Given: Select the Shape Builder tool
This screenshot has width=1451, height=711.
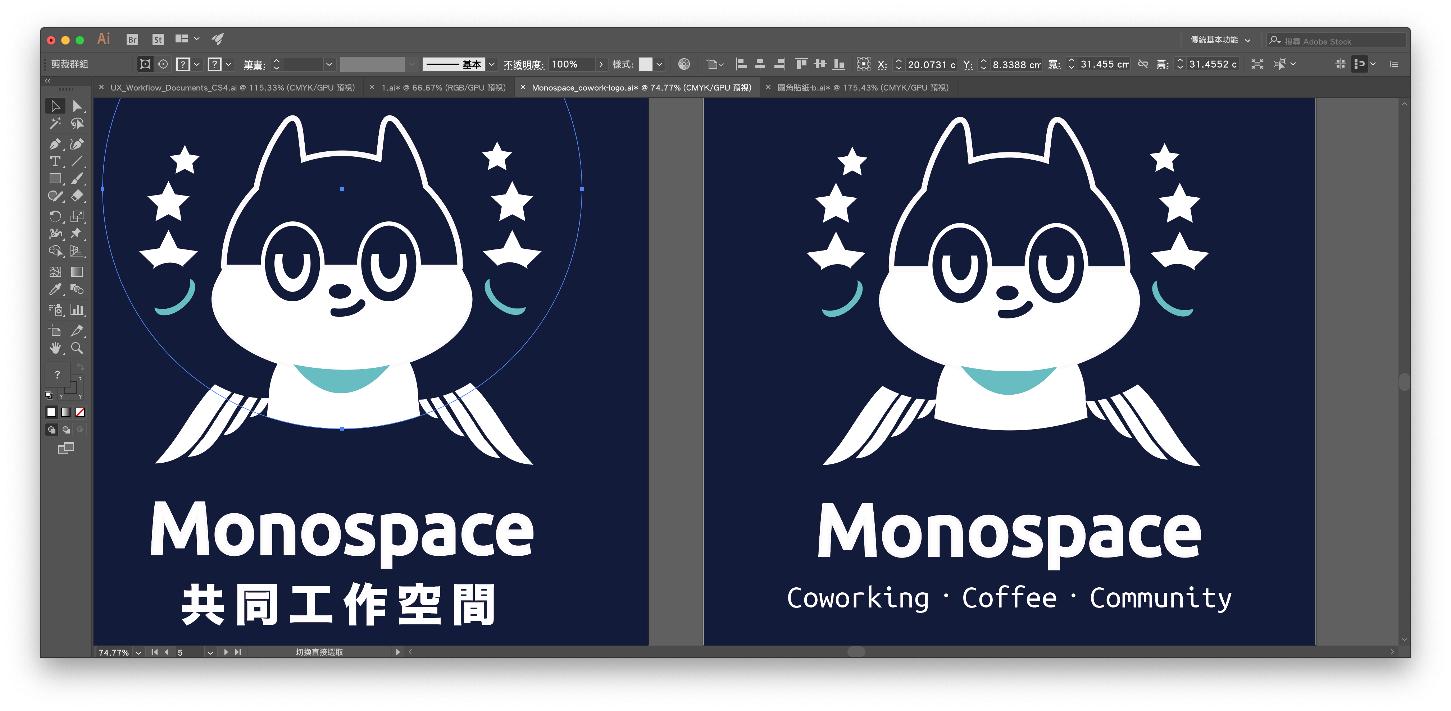Looking at the screenshot, I should pos(55,251).
